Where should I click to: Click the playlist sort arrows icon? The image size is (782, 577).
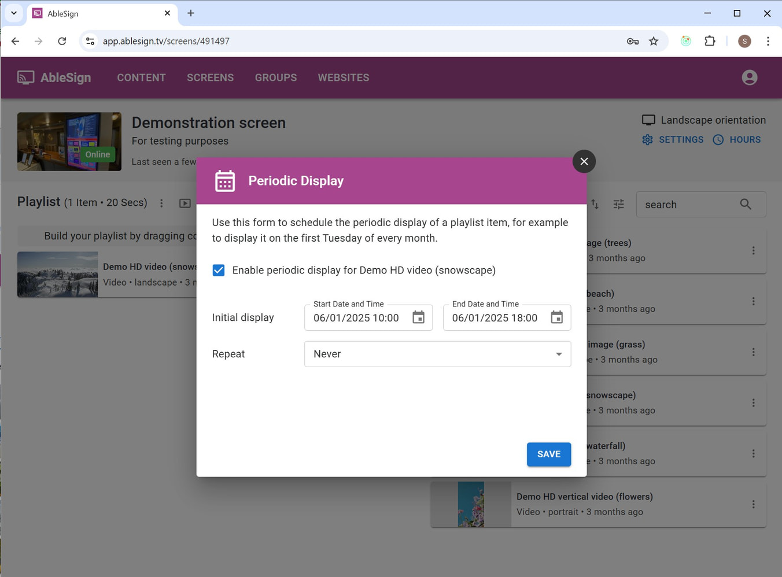coord(595,204)
